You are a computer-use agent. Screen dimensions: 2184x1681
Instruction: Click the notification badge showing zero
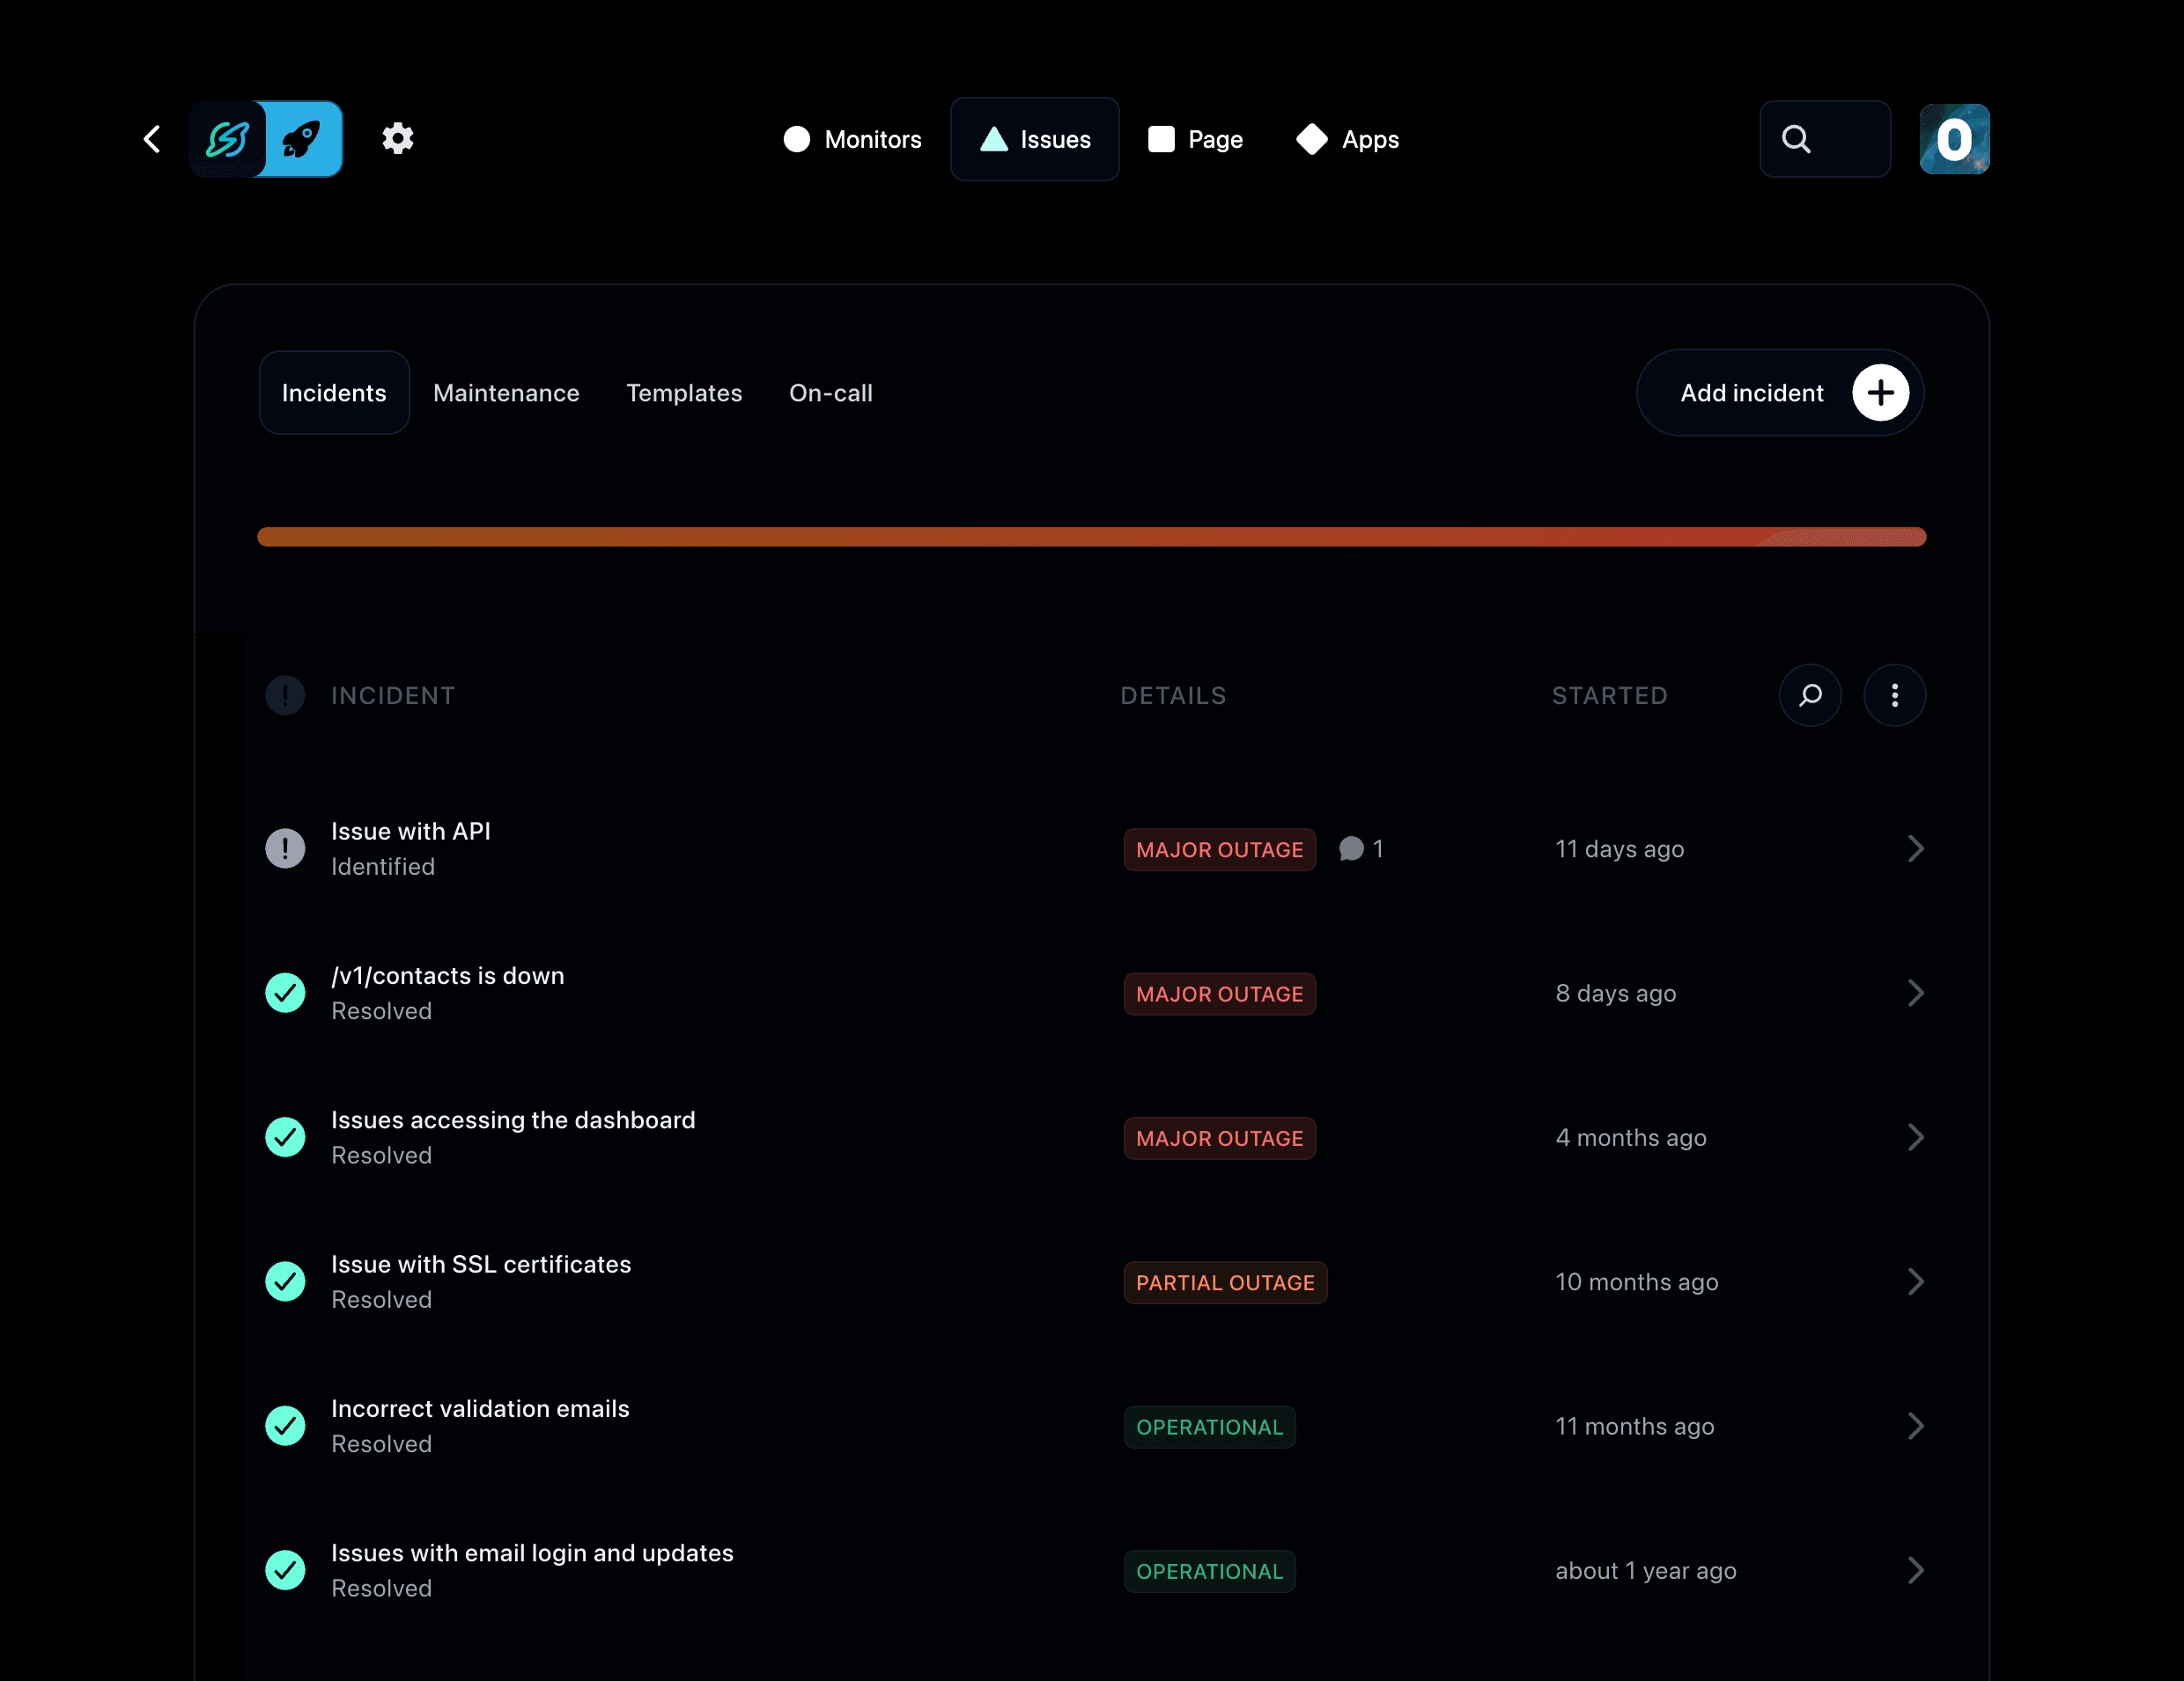(x=1956, y=139)
